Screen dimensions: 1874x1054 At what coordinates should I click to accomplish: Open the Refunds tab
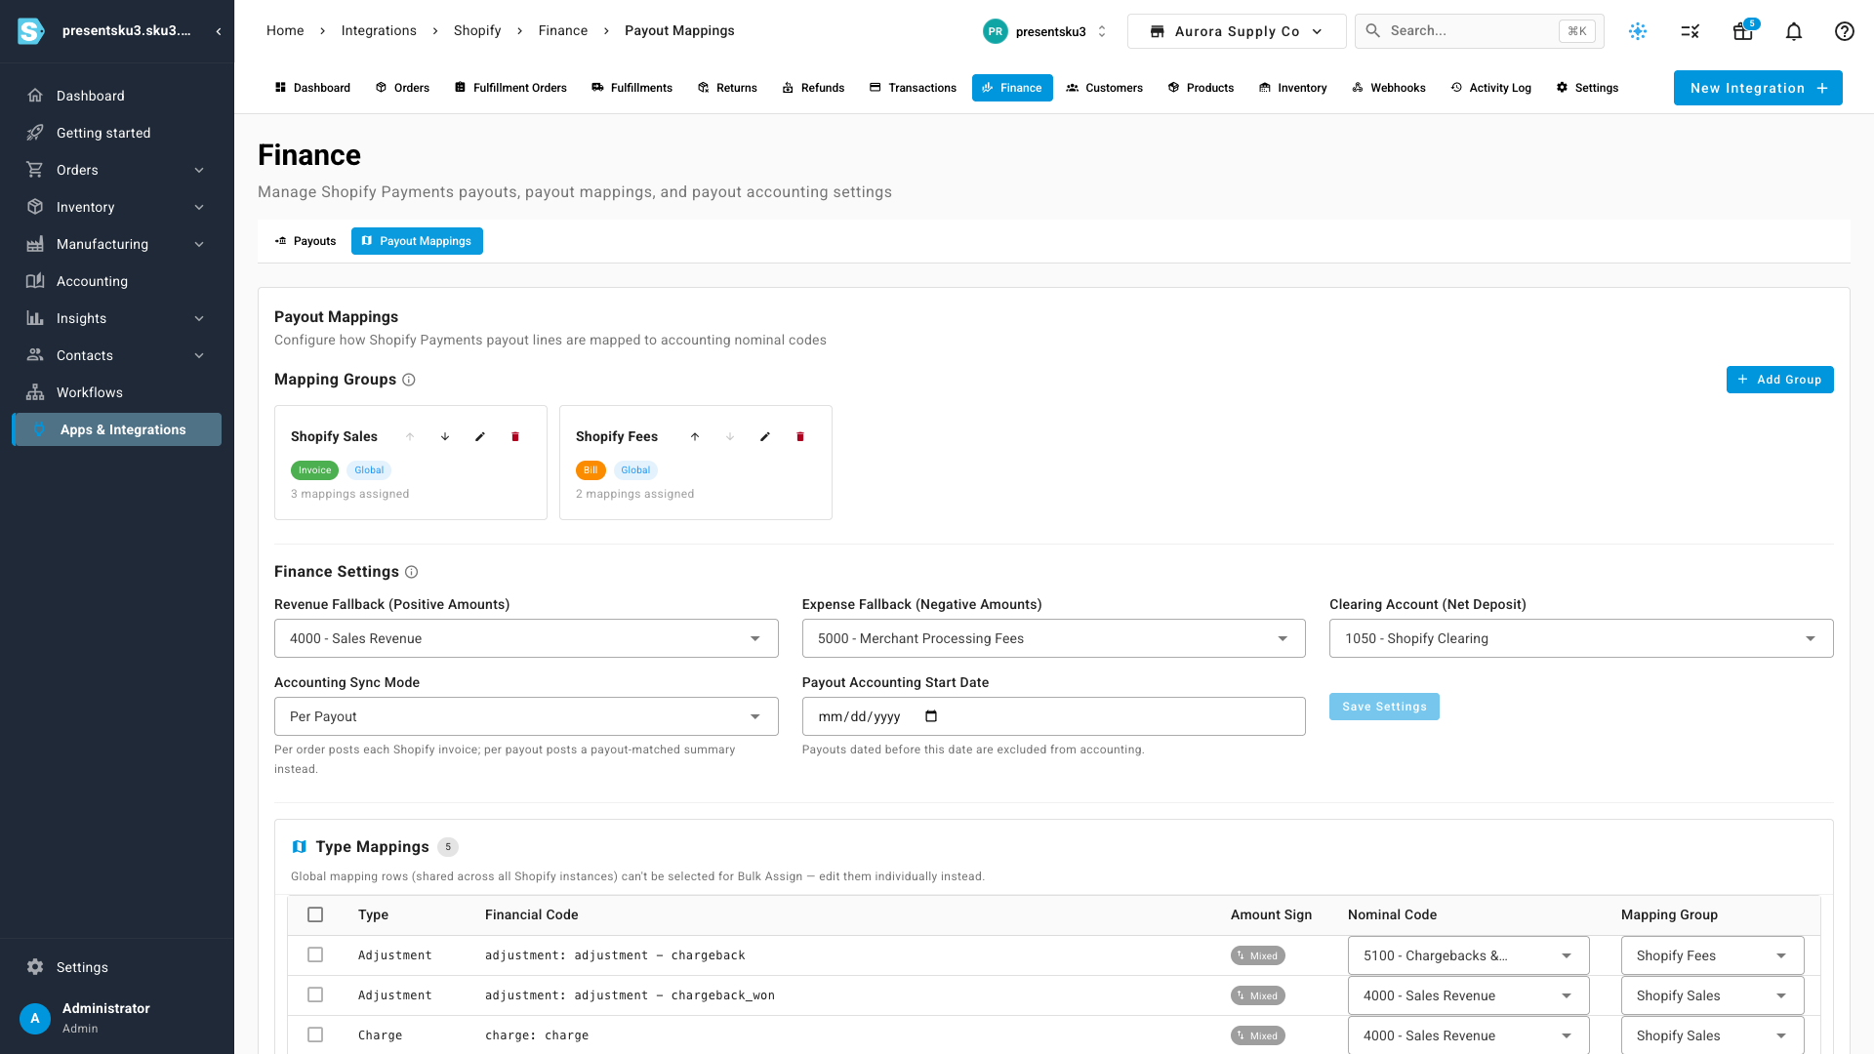(x=813, y=88)
